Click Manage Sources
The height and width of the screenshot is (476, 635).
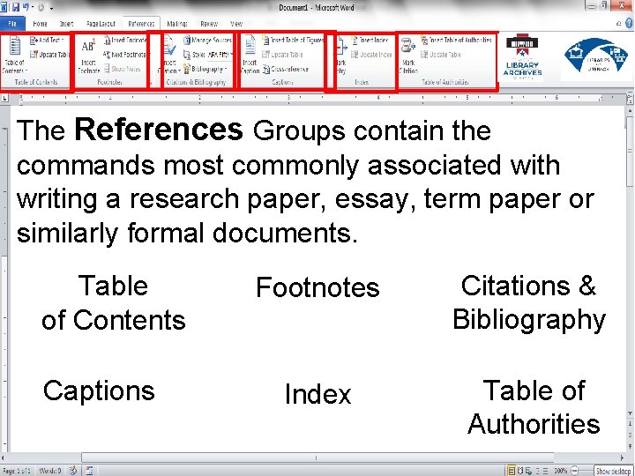(207, 40)
